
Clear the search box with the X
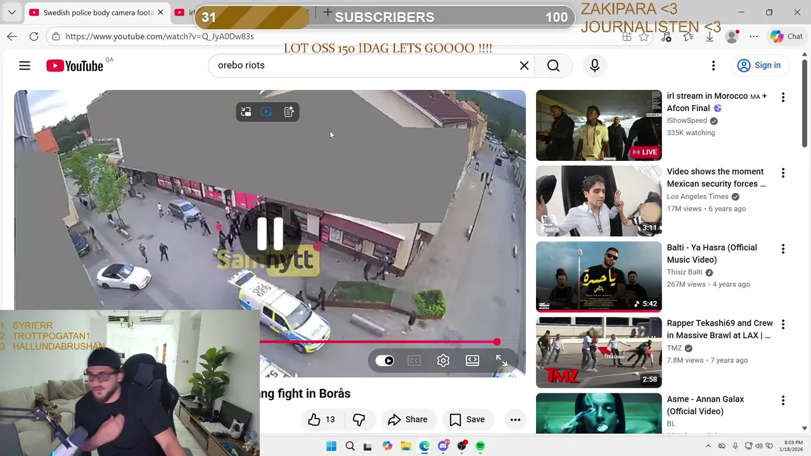click(x=524, y=65)
